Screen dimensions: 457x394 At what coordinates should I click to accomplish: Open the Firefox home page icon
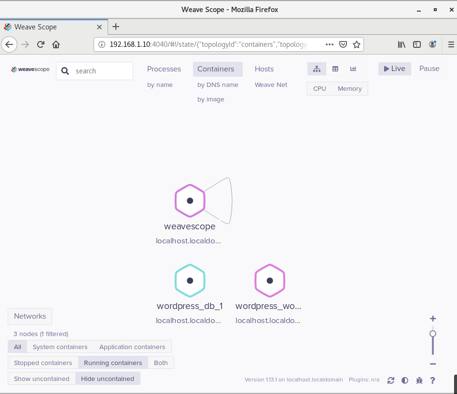point(56,44)
